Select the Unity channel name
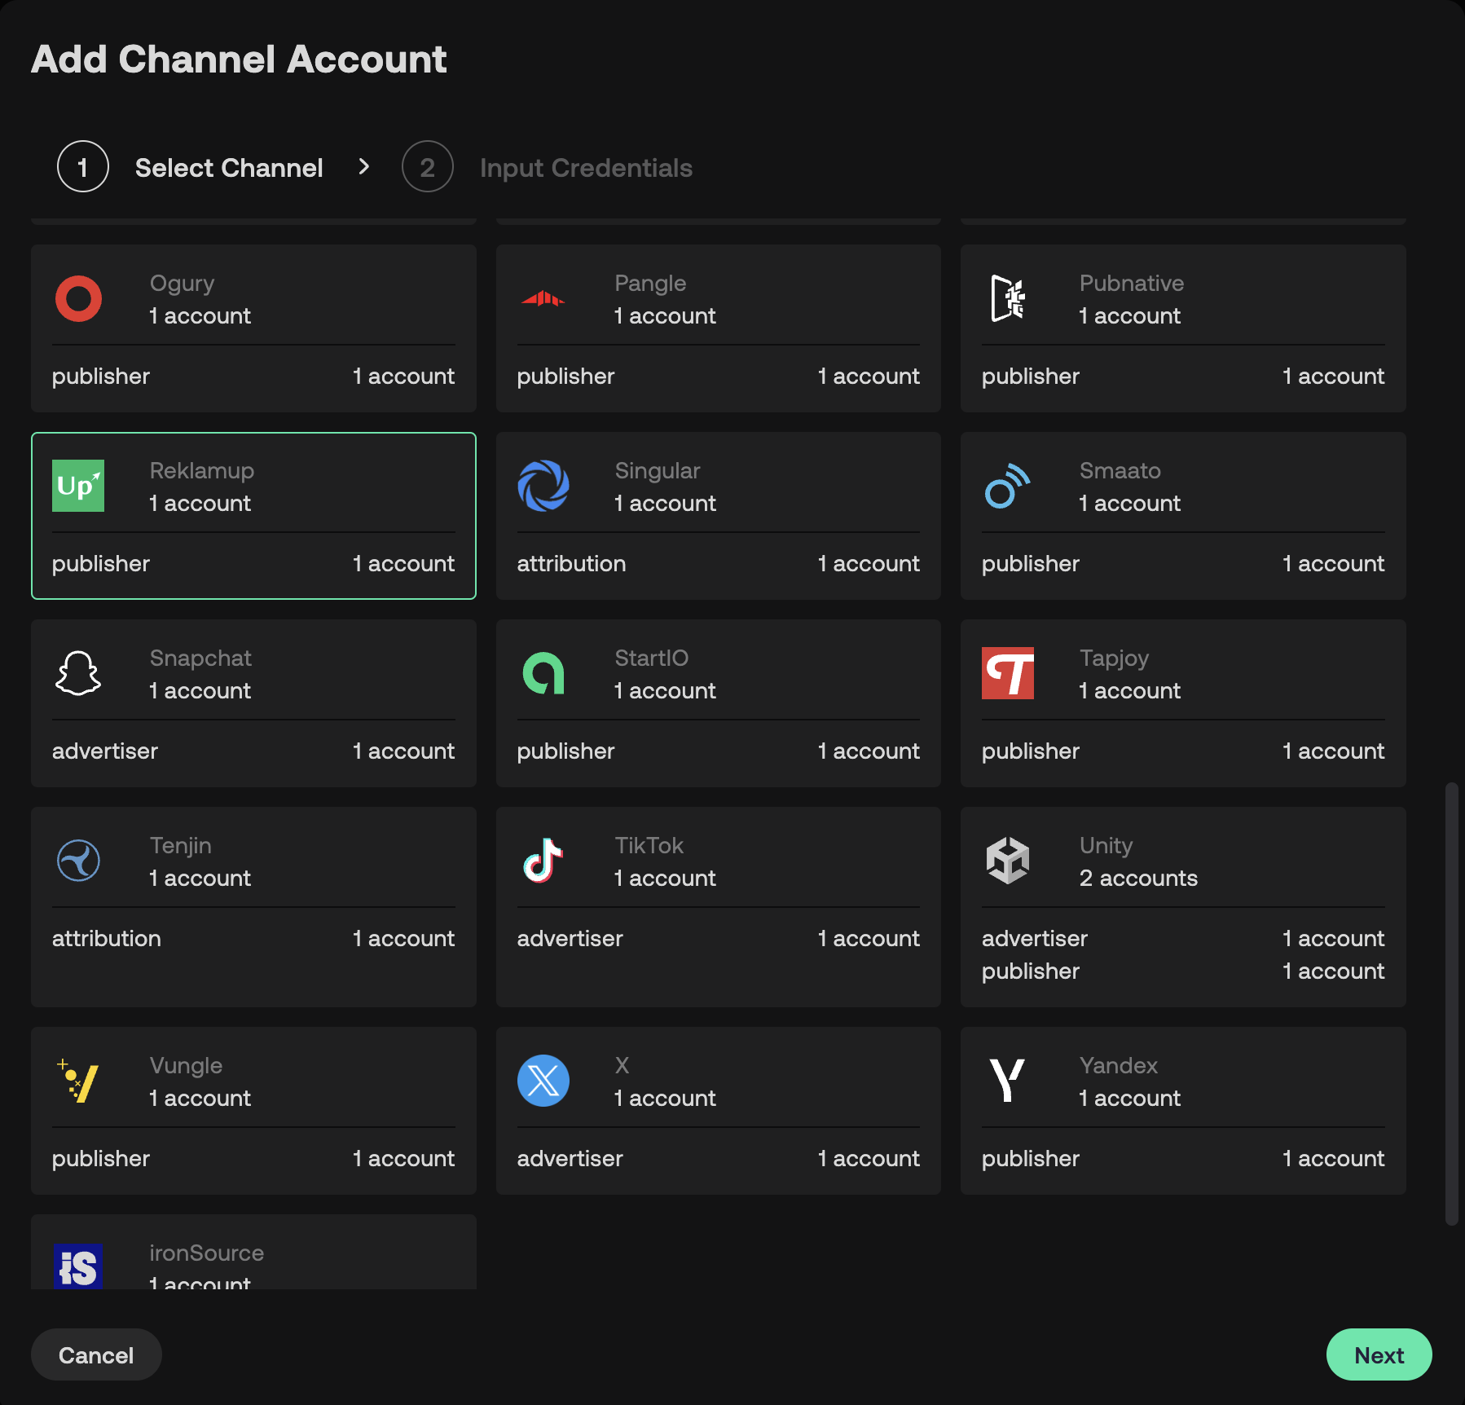The width and height of the screenshot is (1465, 1405). point(1106,846)
